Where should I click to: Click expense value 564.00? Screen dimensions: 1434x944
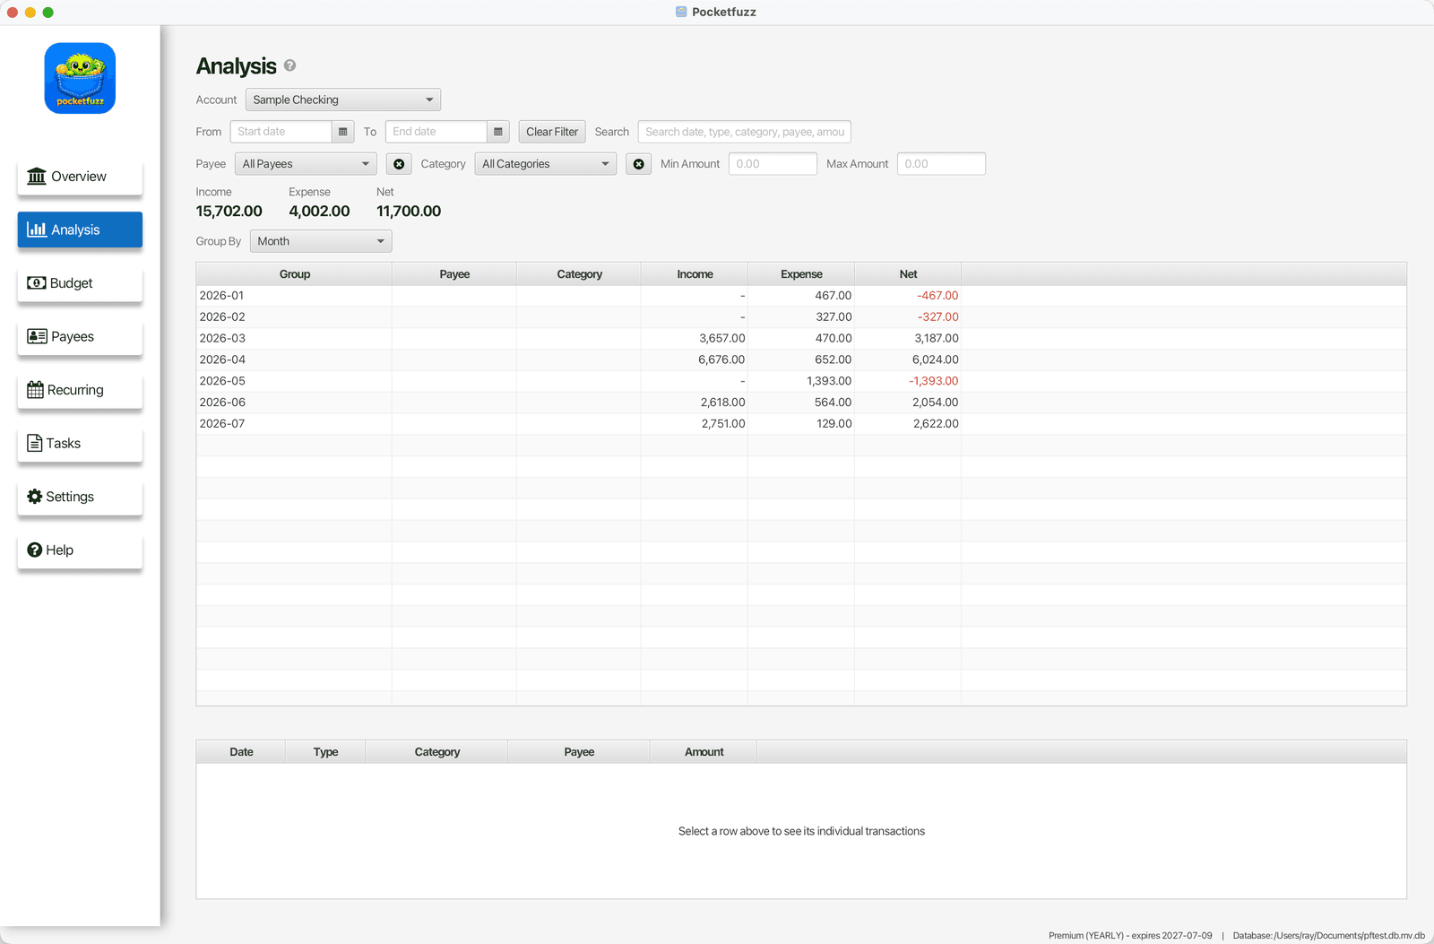[x=834, y=403]
